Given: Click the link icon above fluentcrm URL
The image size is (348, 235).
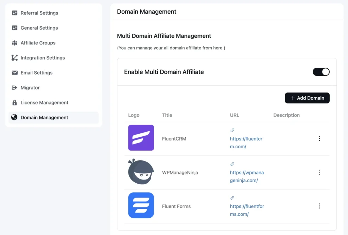Looking at the screenshot, I should [x=232, y=130].
